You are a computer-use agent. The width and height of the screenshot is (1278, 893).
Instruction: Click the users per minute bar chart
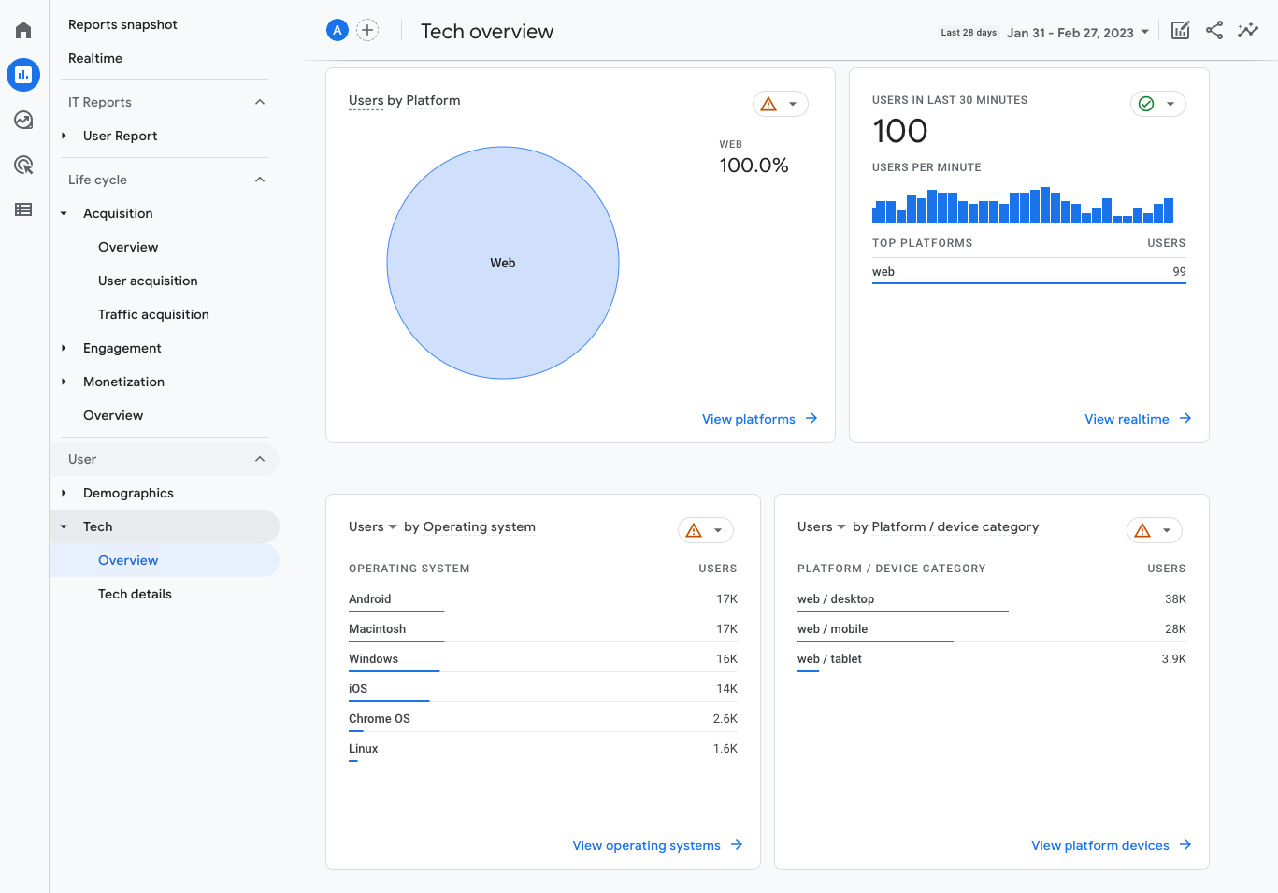1023,205
